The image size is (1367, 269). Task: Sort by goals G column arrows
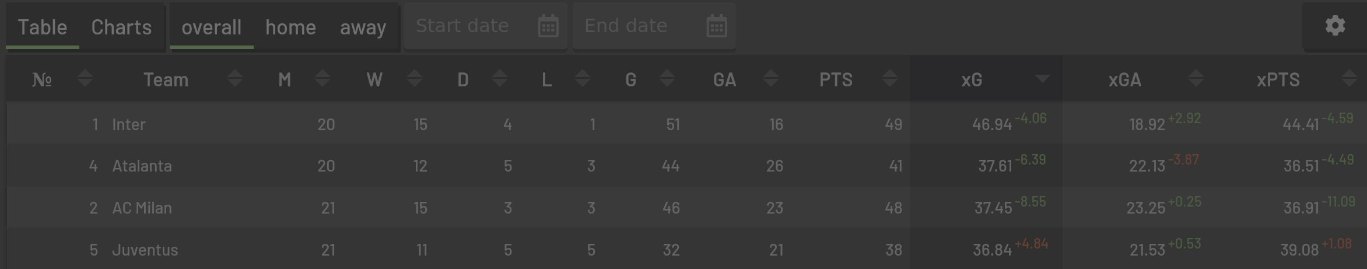[x=667, y=78]
